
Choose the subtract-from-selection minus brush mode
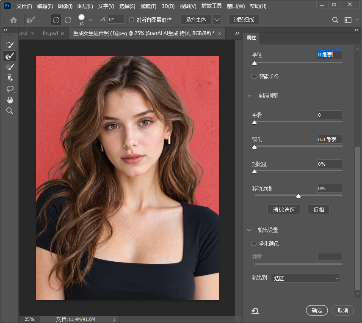(x=68, y=20)
